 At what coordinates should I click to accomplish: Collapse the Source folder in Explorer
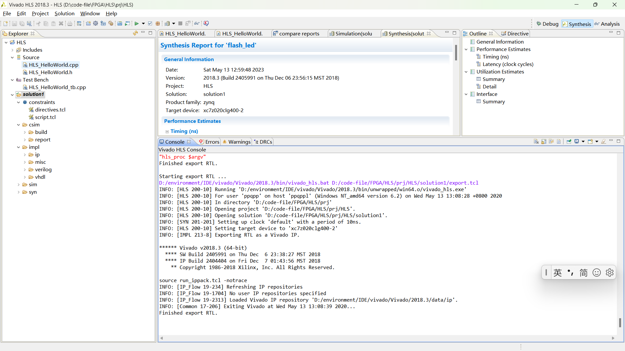[12, 58]
